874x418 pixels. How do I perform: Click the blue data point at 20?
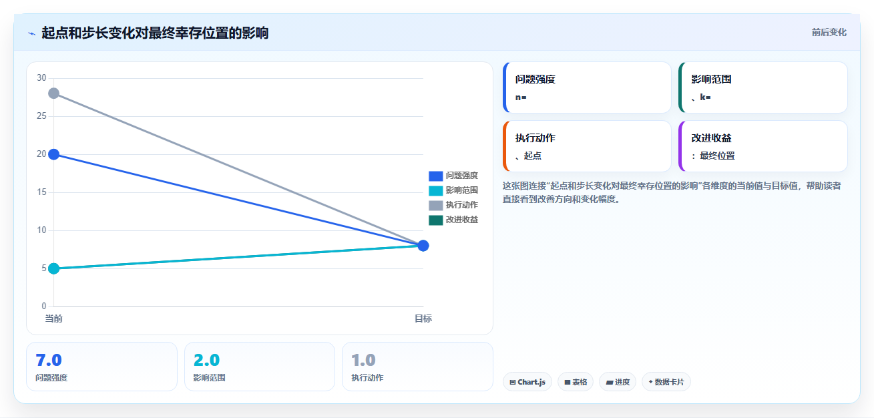tap(54, 154)
